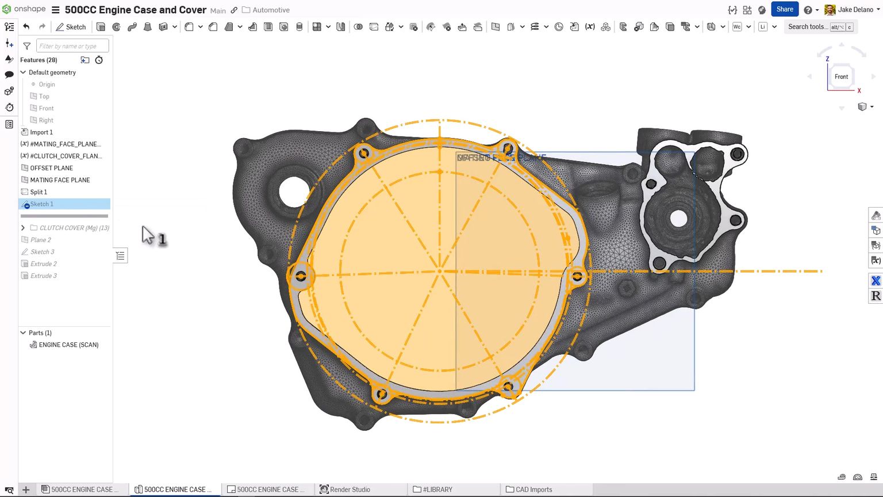
Task: Click Front on the view cube
Action: pyautogui.click(x=840, y=77)
